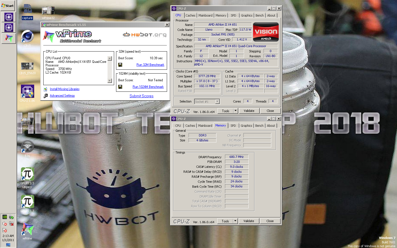Viewport: 397px width, 248px height.
Task: Click the NVIDIA tray icon
Action: [x=5, y=217]
